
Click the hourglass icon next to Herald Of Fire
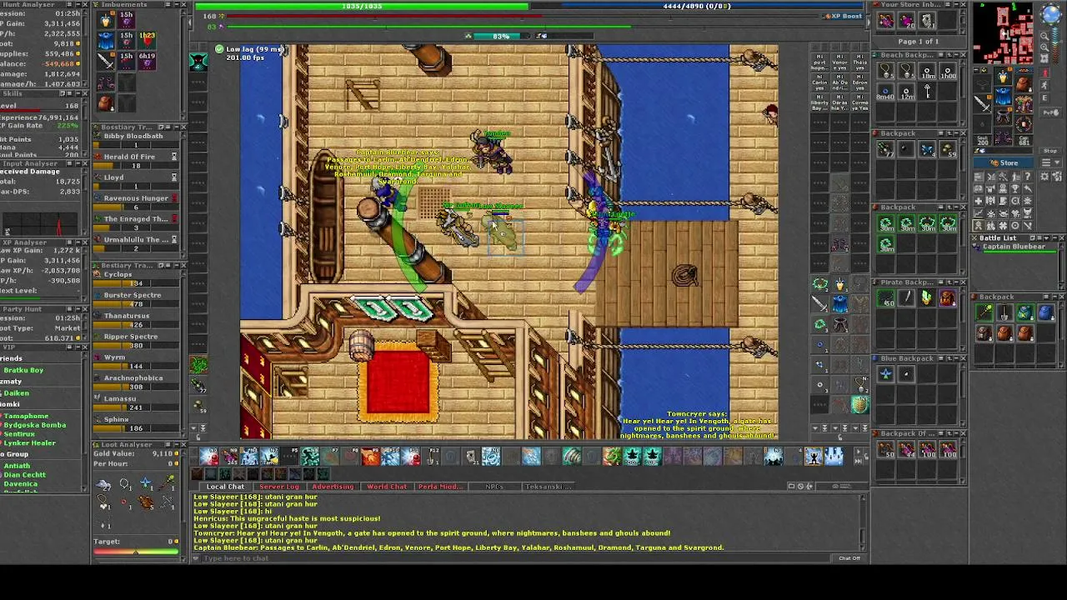click(173, 157)
